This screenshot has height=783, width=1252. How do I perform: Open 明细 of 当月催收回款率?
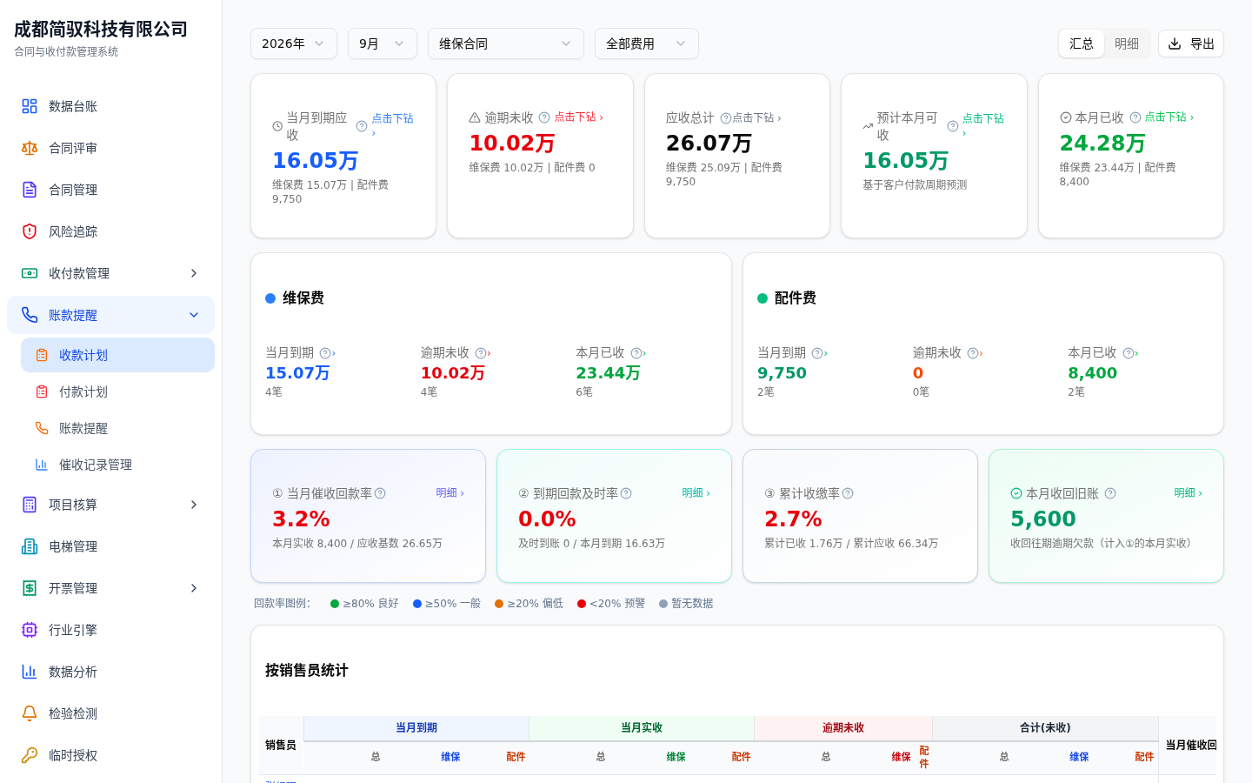pyautogui.click(x=450, y=493)
